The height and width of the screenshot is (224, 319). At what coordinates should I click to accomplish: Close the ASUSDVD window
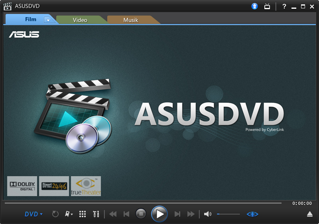tap(312, 6)
